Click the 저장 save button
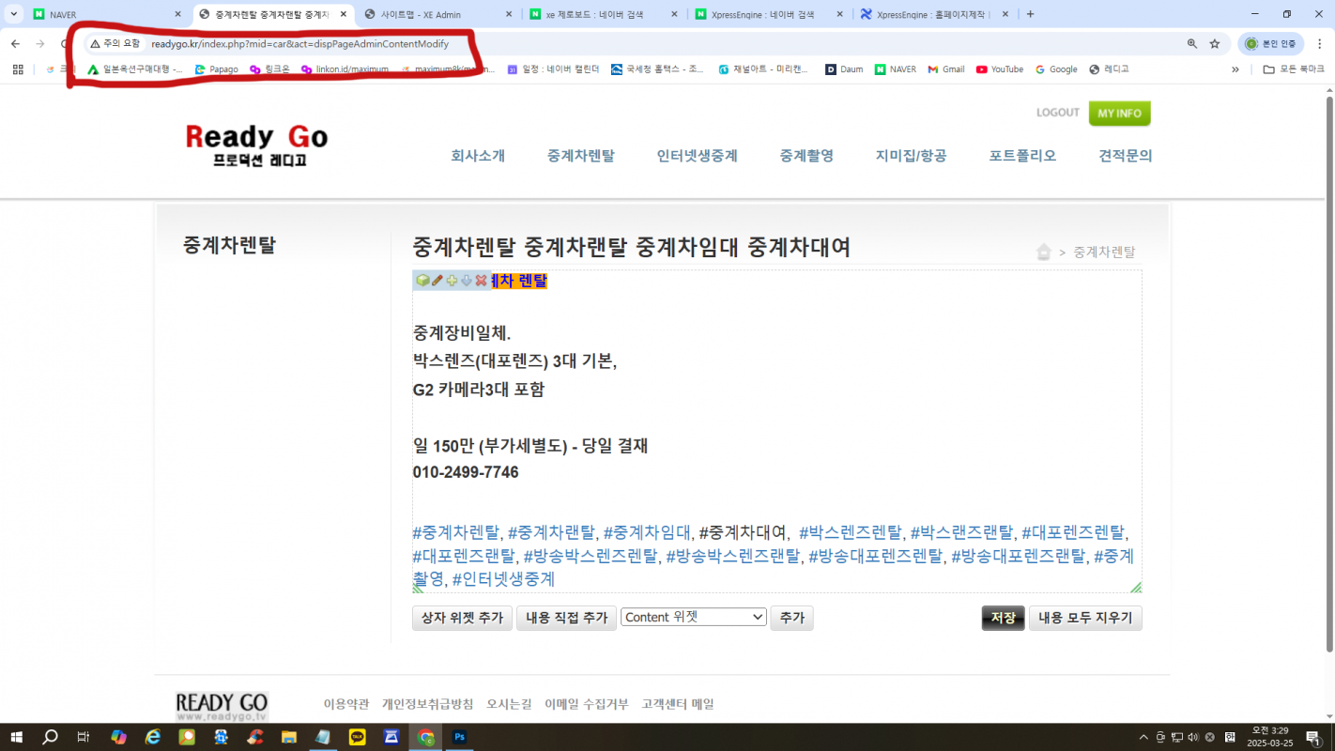1335x751 pixels. click(x=1003, y=618)
